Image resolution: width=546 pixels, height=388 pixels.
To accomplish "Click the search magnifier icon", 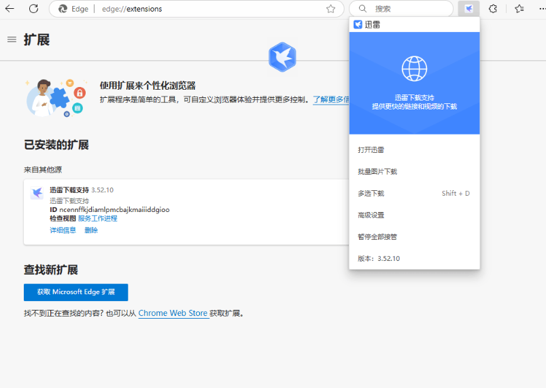I will (362, 9).
